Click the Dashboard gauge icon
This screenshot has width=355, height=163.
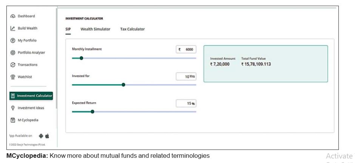click(13, 16)
